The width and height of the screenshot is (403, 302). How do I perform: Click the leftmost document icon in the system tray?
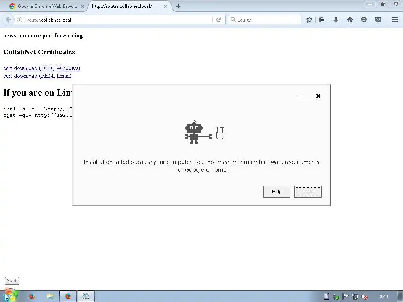(326, 296)
